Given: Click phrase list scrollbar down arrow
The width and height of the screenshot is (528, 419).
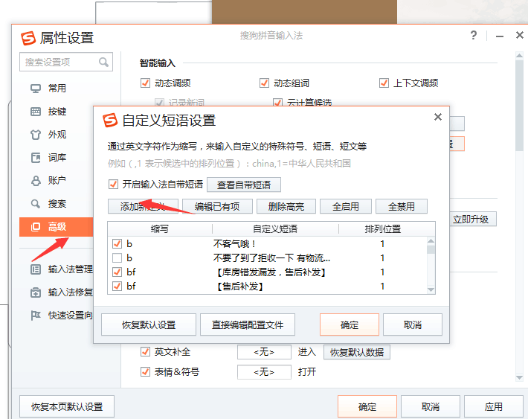Looking at the screenshot, I should pos(431,290).
